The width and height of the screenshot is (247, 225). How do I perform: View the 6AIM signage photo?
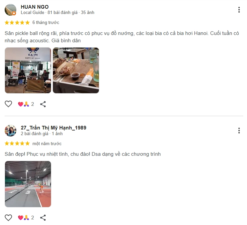pyautogui.click(x=28, y=70)
